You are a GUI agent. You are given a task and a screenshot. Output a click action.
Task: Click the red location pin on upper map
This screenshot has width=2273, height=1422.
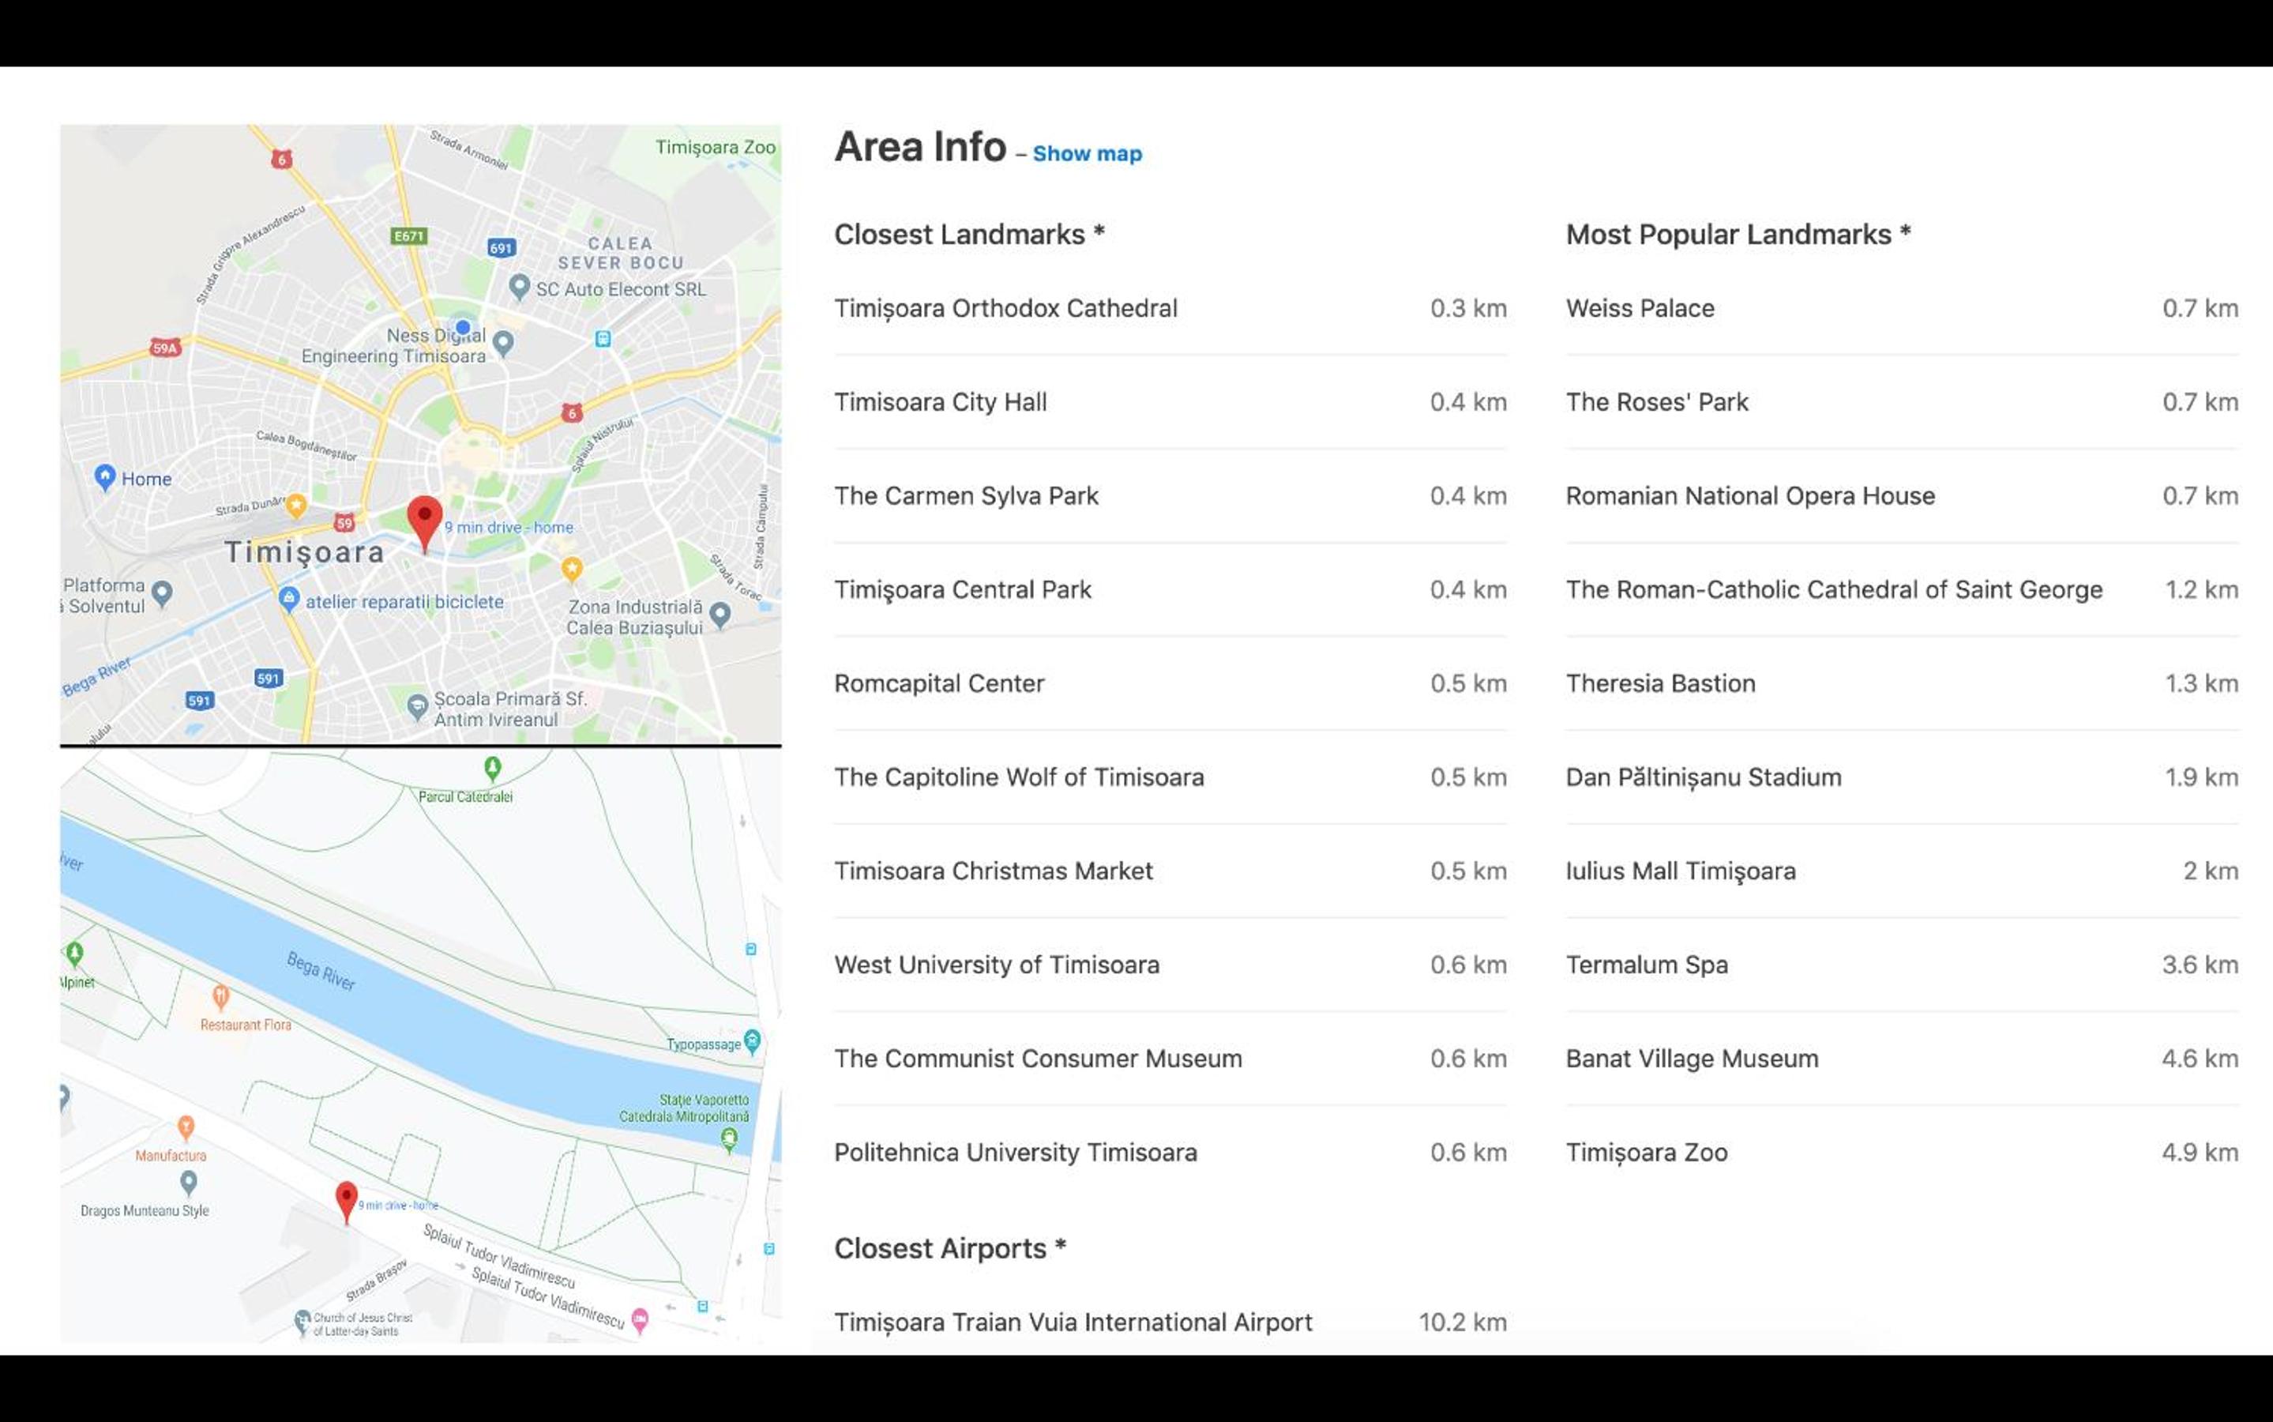click(425, 523)
